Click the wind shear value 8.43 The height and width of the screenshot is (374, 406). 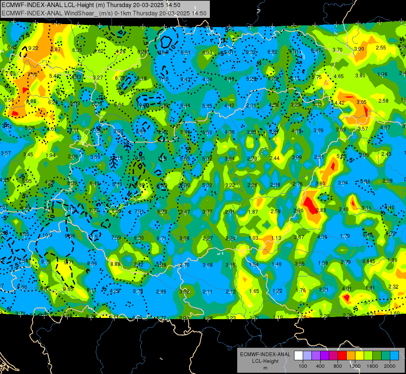(x=185, y=79)
